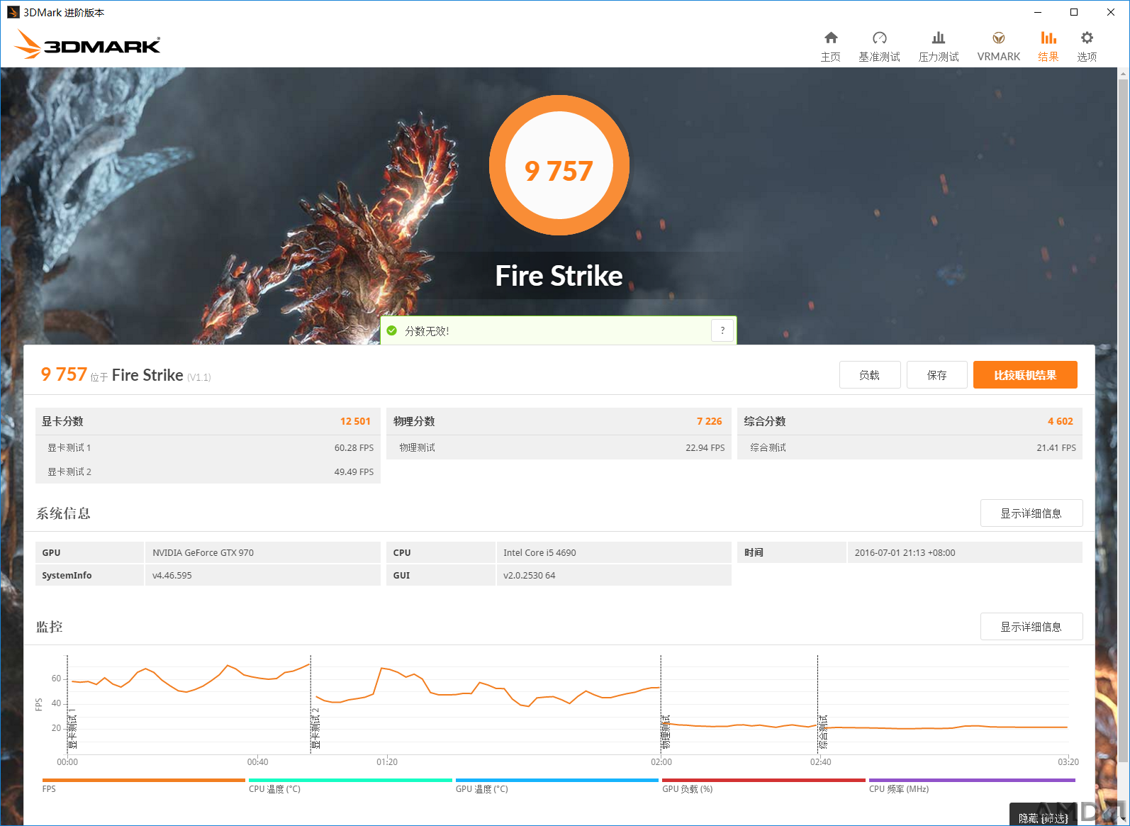Show monitoring details 显示详细信息
The width and height of the screenshot is (1130, 826).
pyautogui.click(x=1031, y=627)
